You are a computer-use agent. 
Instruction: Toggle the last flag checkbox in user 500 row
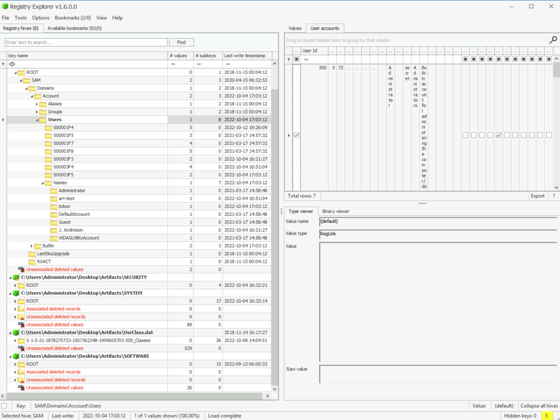click(x=549, y=135)
